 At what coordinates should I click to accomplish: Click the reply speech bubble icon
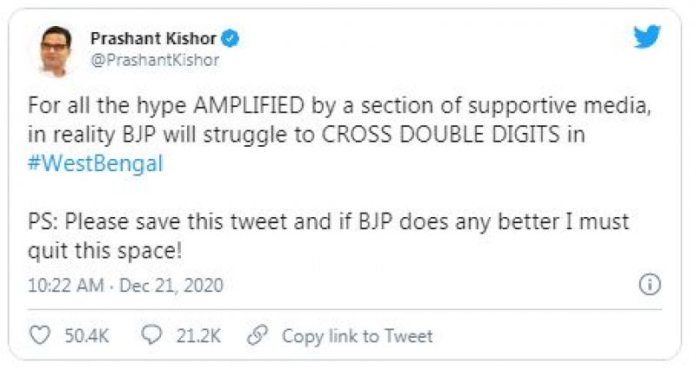pos(151,335)
